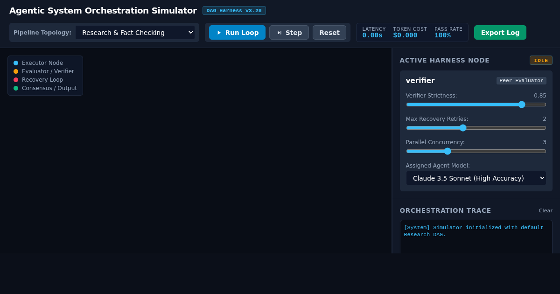Viewport: 560px width, 294px height.
Task: Adjust the Verifier Strictness slider
Action: click(476, 105)
